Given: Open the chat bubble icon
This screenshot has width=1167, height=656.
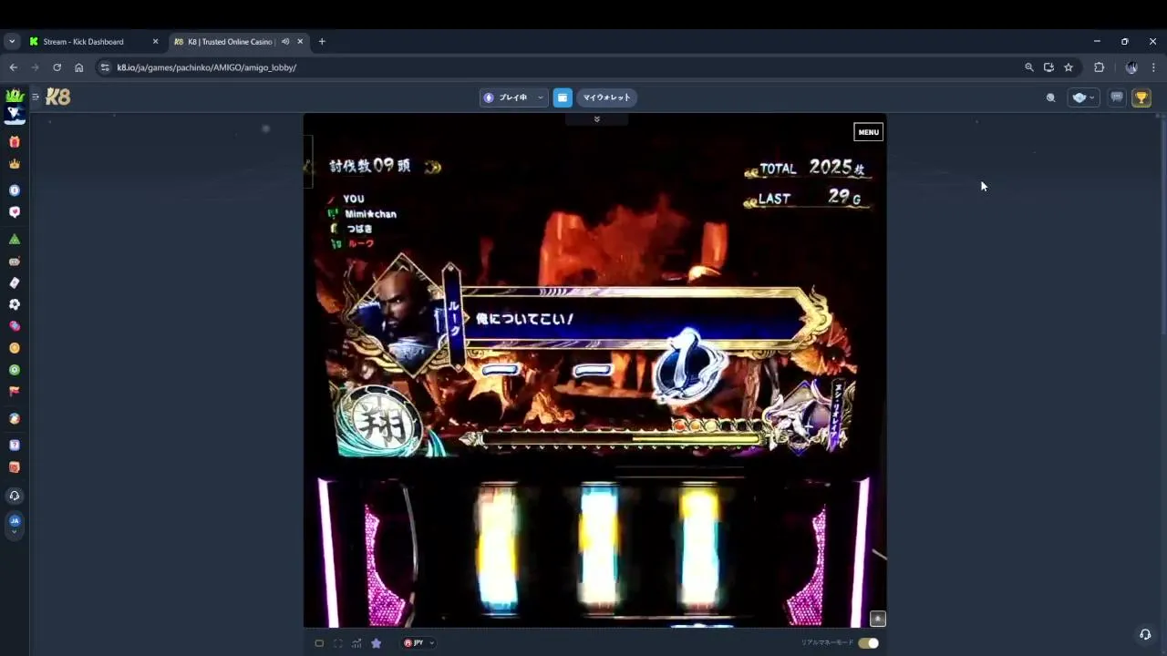Looking at the screenshot, I should pos(1117,97).
